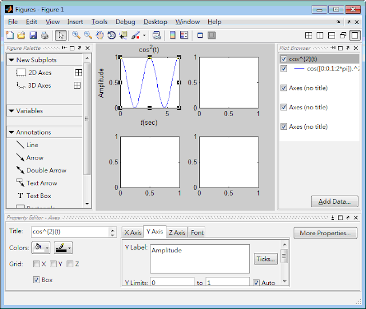Click the Link Plot toolbar icon
The width and height of the screenshot is (366, 309).
(156, 35)
